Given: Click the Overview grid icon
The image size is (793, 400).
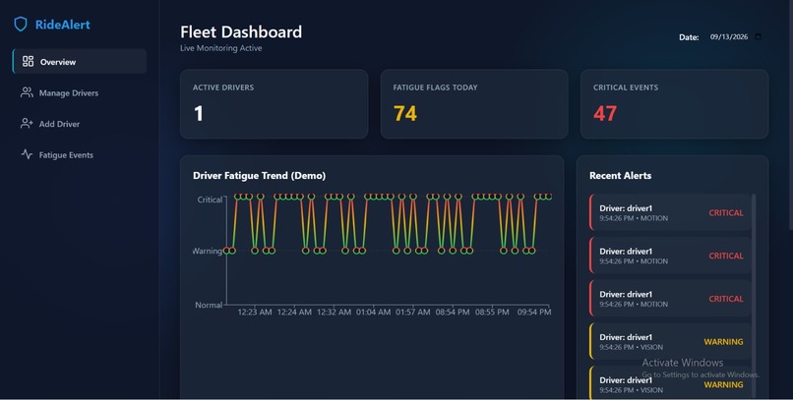Looking at the screenshot, I should click(28, 62).
